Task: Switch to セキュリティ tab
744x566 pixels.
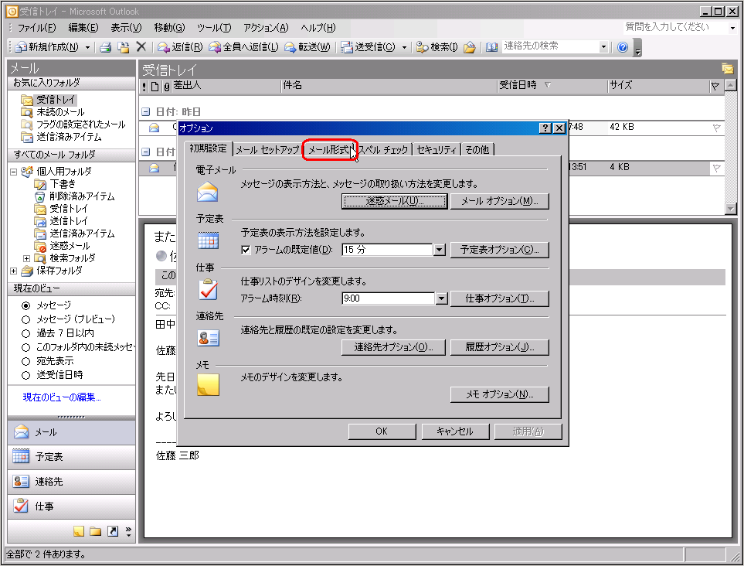Action: click(437, 149)
